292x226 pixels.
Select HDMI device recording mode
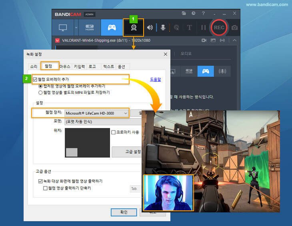pos(90,28)
